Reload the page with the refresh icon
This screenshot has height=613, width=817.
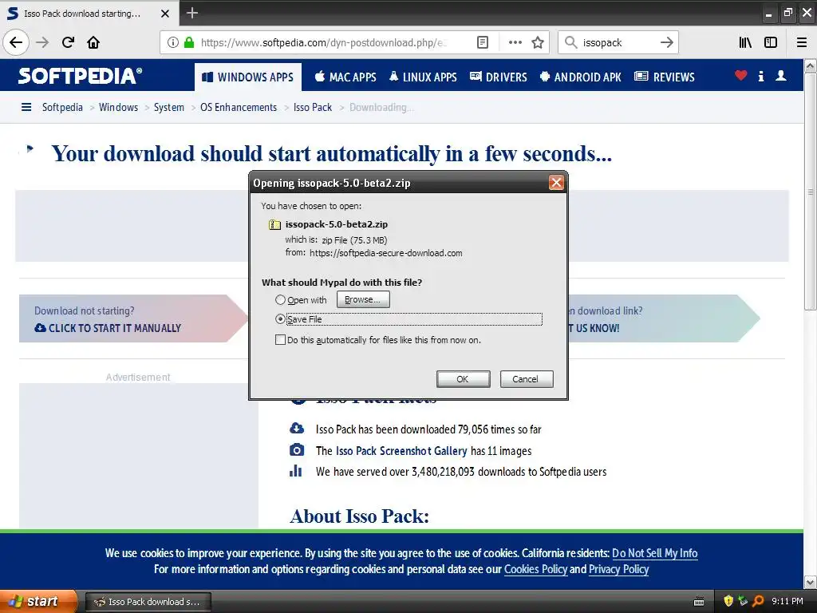68,42
